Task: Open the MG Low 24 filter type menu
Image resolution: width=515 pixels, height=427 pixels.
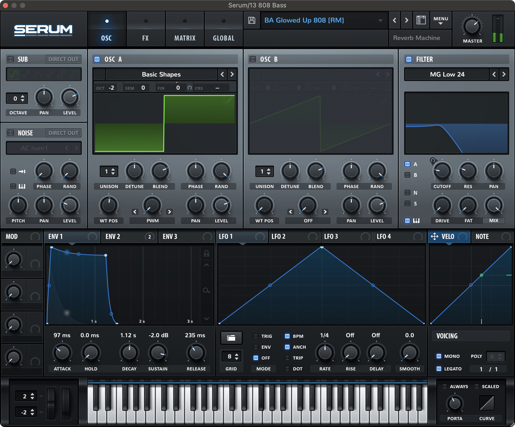Action: pyautogui.click(x=447, y=74)
